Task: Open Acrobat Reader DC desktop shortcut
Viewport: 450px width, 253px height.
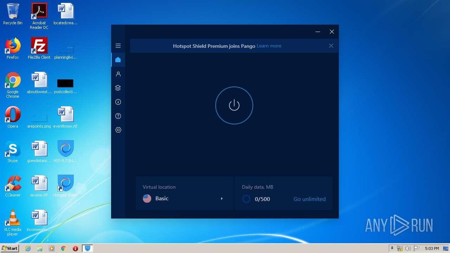Action: coord(39,16)
